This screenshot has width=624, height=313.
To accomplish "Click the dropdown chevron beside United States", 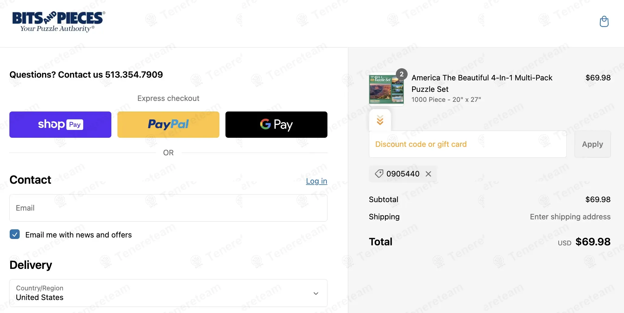I will point(316,293).
